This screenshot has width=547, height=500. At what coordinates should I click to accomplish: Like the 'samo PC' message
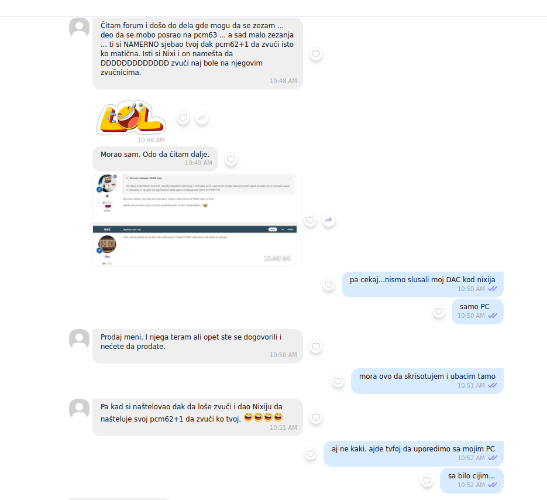[x=439, y=311]
